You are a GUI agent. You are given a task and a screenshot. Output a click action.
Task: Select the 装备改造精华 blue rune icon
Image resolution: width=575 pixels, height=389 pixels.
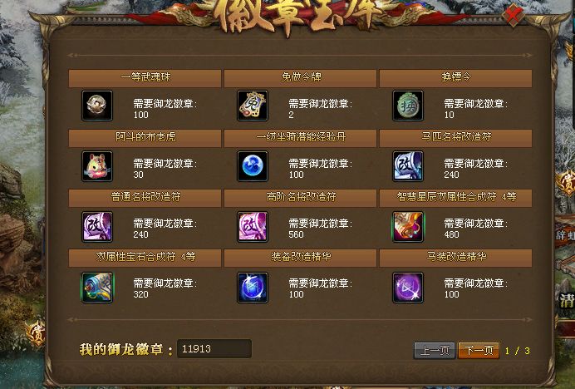[253, 287]
